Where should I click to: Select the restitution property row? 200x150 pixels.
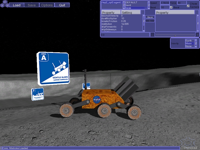[x=122, y=24]
